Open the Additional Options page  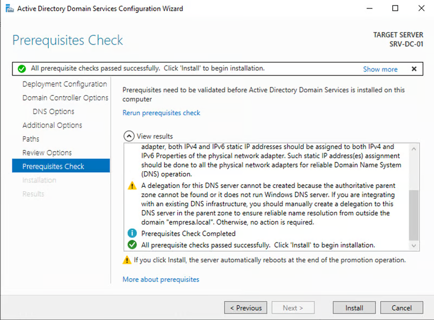point(52,125)
